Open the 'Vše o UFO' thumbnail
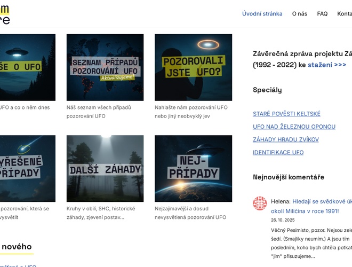 click(x=28, y=67)
